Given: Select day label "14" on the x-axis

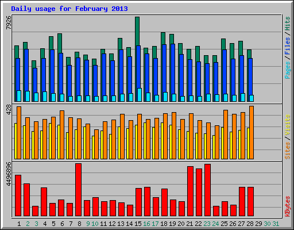Looking at the screenshot, I should pyautogui.click(x=129, y=224).
